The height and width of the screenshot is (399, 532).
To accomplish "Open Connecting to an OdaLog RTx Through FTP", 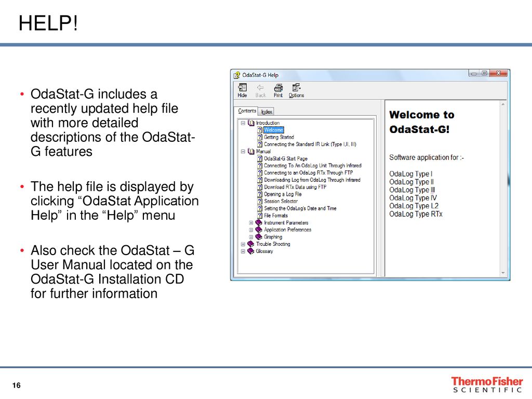I will pos(309,172).
